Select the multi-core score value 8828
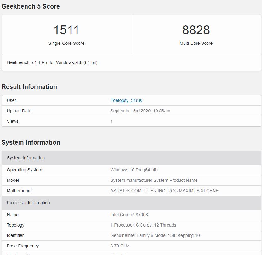Image resolution: width=262 pixels, height=255 pixels. (196, 30)
